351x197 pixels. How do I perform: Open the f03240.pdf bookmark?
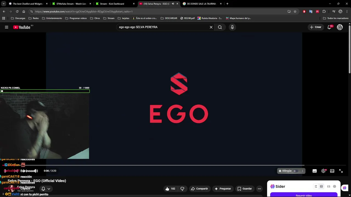click(x=188, y=18)
